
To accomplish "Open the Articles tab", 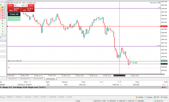I will tap(44, 97).
